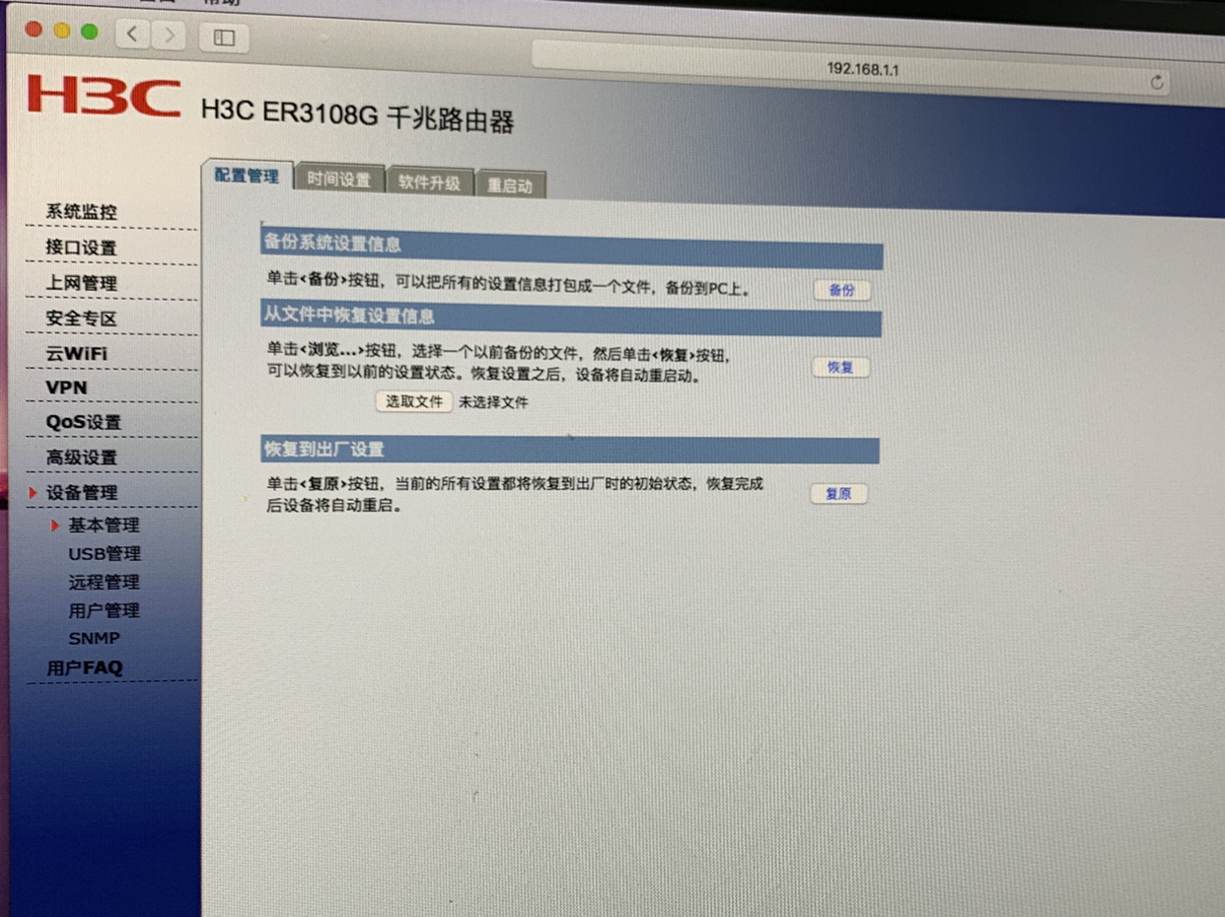Open 高级设置 in the sidebar
This screenshot has height=917, width=1225.
click(x=81, y=458)
